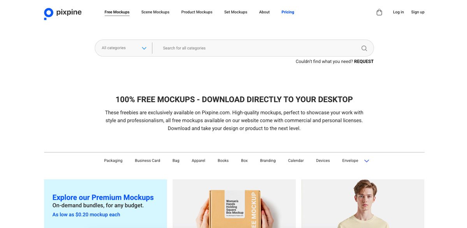The image size is (467, 228).
Task: Select the Apparel category filter
Action: (198, 160)
